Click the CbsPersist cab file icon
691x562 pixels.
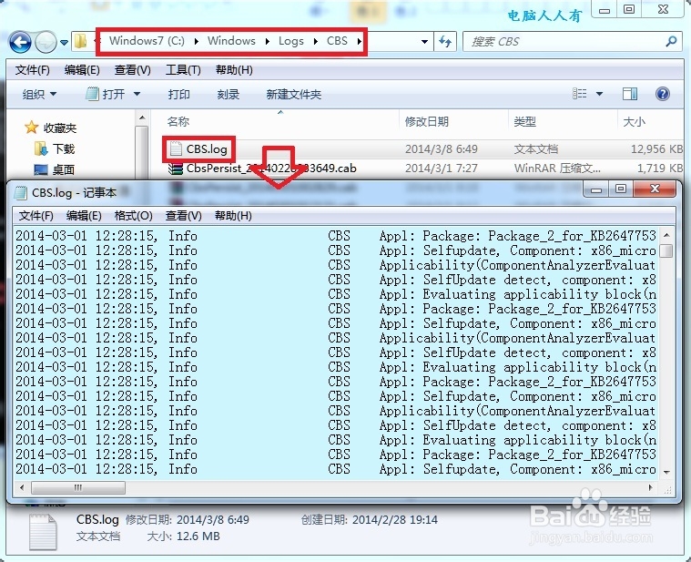point(176,168)
